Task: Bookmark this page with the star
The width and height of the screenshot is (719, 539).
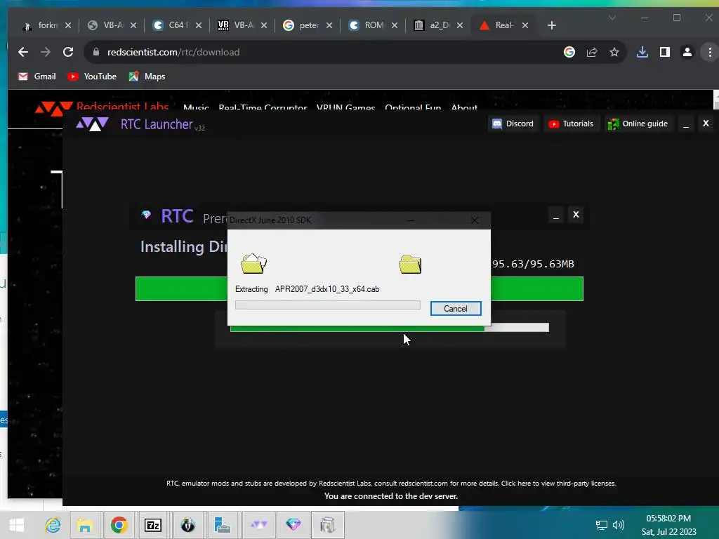Action: point(614,52)
